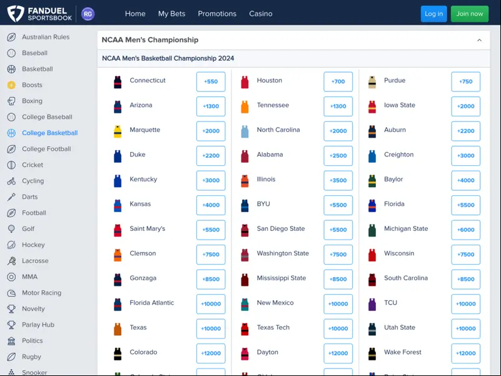Image resolution: width=501 pixels, height=376 pixels.
Task: Click the Lacrosse sidebar icon
Action: [11, 261]
